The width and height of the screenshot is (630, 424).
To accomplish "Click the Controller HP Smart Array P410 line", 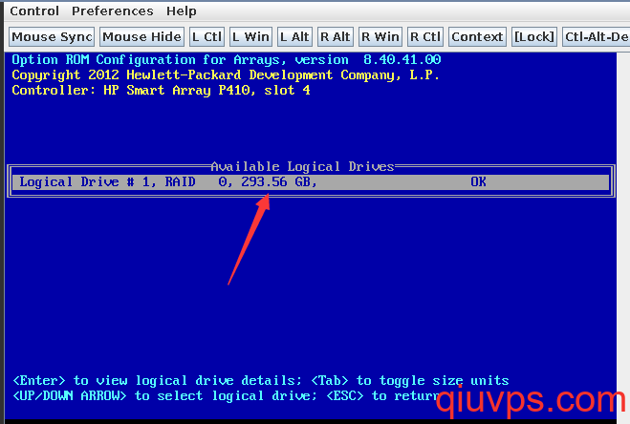I will (x=161, y=90).
